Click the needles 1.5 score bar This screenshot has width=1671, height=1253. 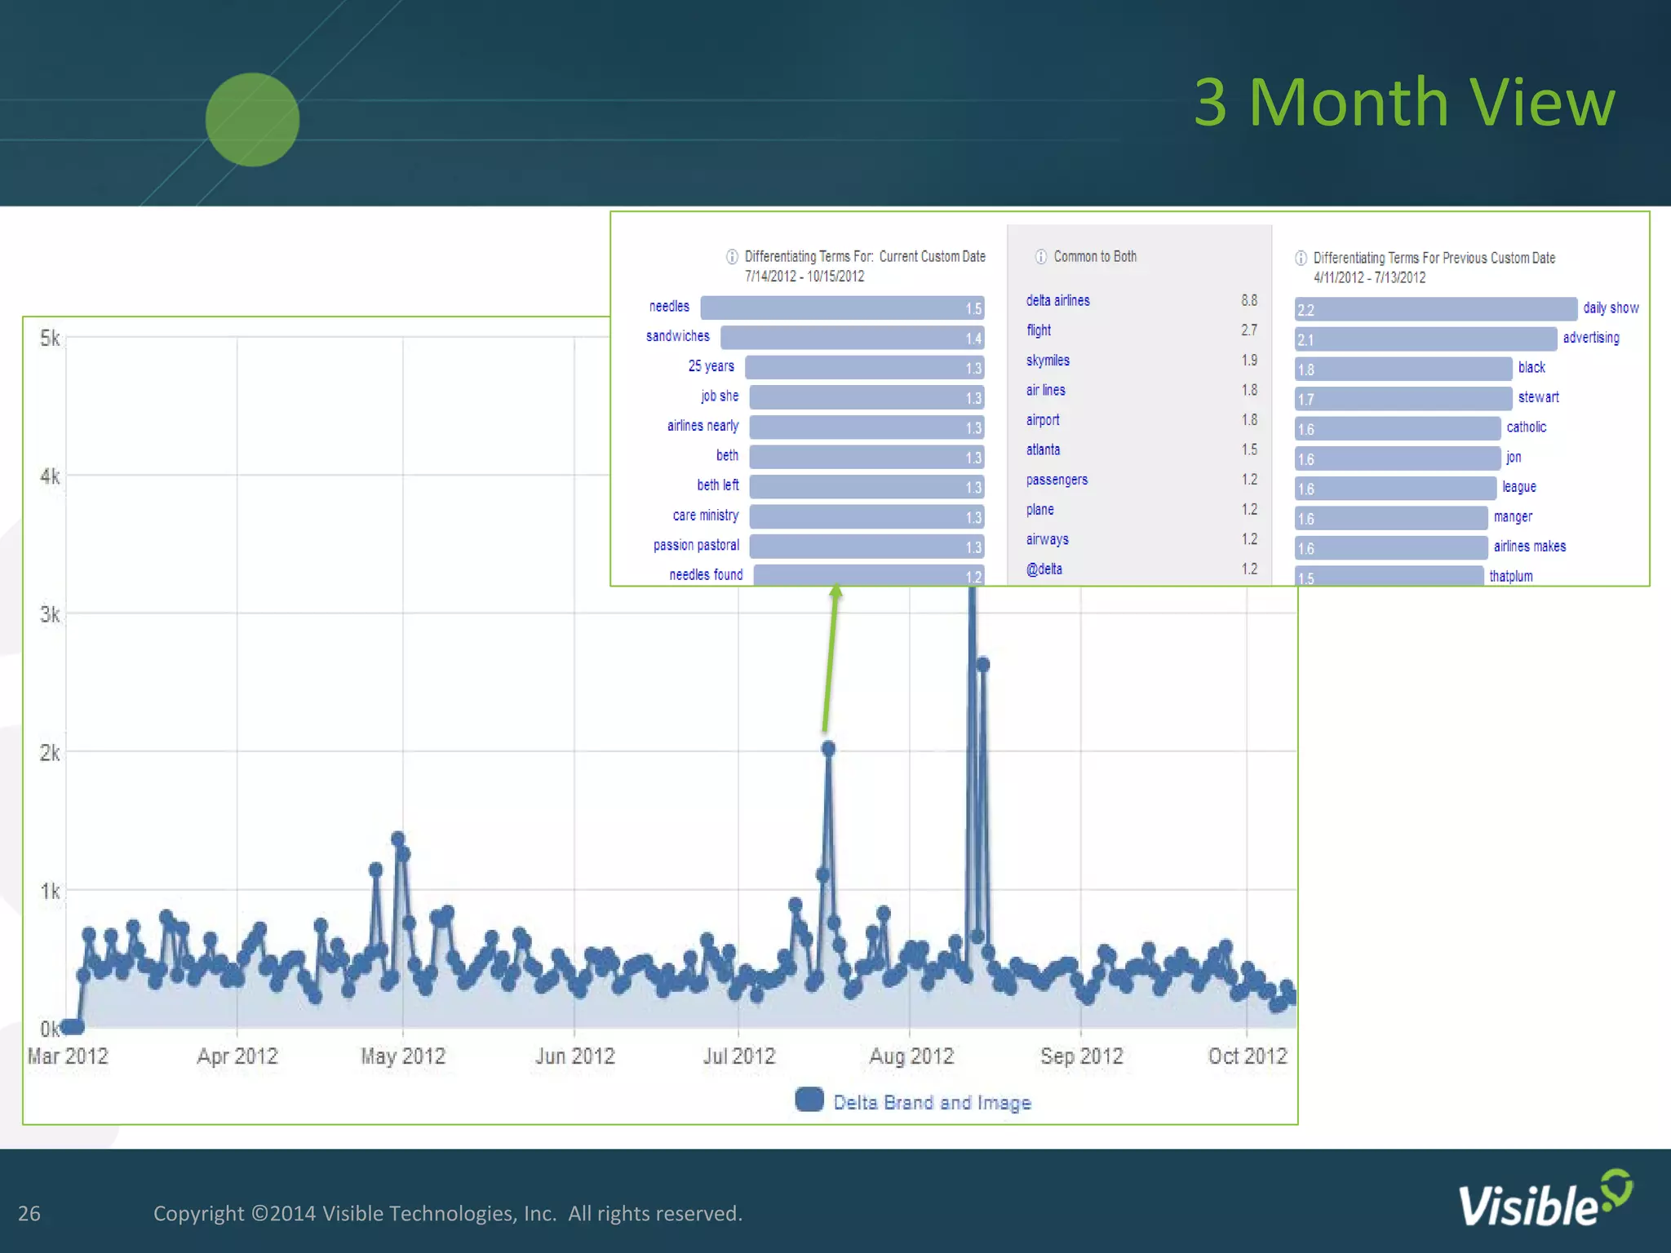tap(842, 308)
